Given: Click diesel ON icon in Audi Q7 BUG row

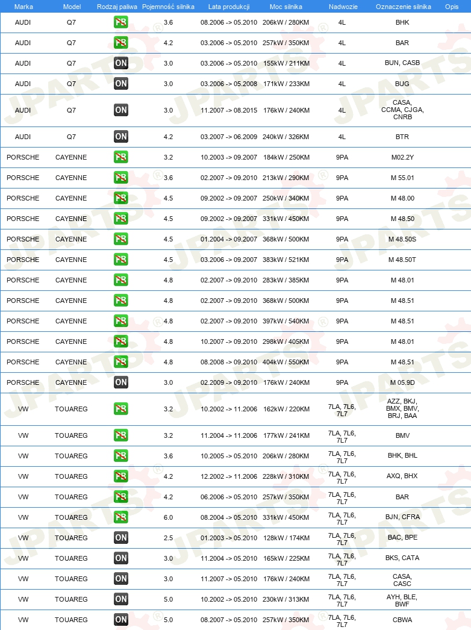Looking at the screenshot, I should pos(121,84).
